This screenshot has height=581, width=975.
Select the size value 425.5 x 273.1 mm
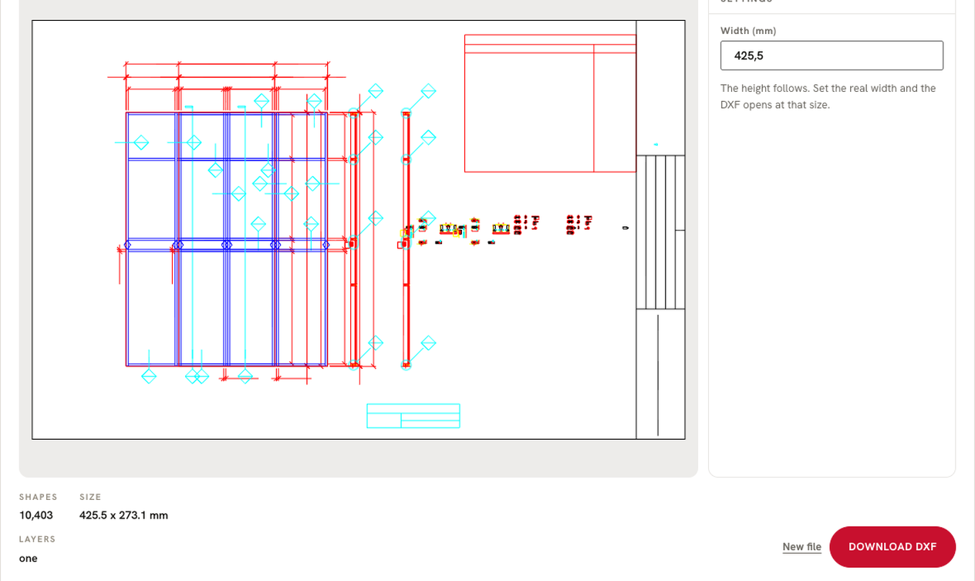tap(123, 515)
